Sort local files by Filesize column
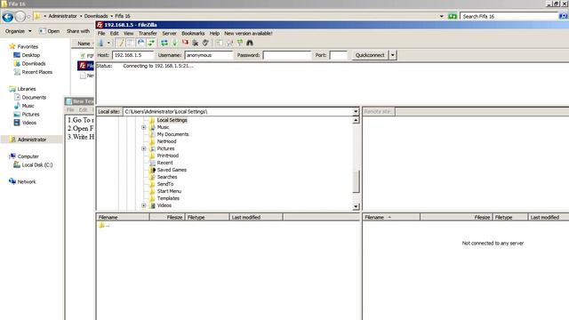 [x=167, y=217]
